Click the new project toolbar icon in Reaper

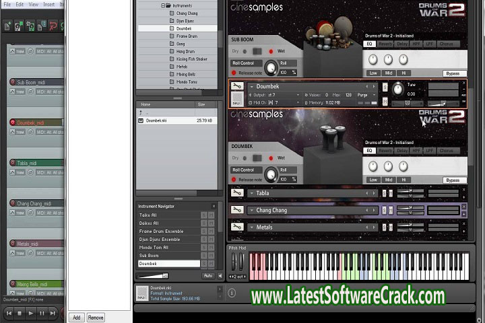point(7,27)
